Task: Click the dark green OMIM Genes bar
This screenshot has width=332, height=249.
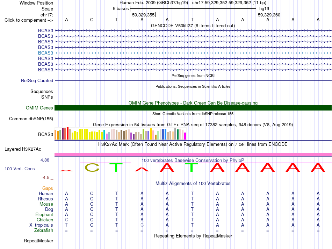Action: [193, 108]
